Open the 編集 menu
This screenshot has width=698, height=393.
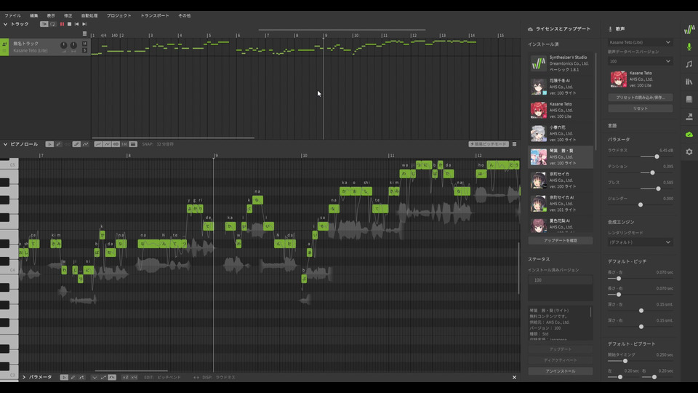click(x=34, y=15)
